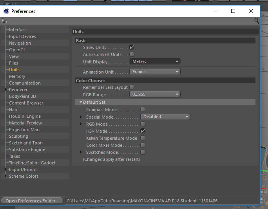Expand the Renderer tree arrow
Image resolution: width=268 pixels, height=209 pixels.
tap(5, 90)
